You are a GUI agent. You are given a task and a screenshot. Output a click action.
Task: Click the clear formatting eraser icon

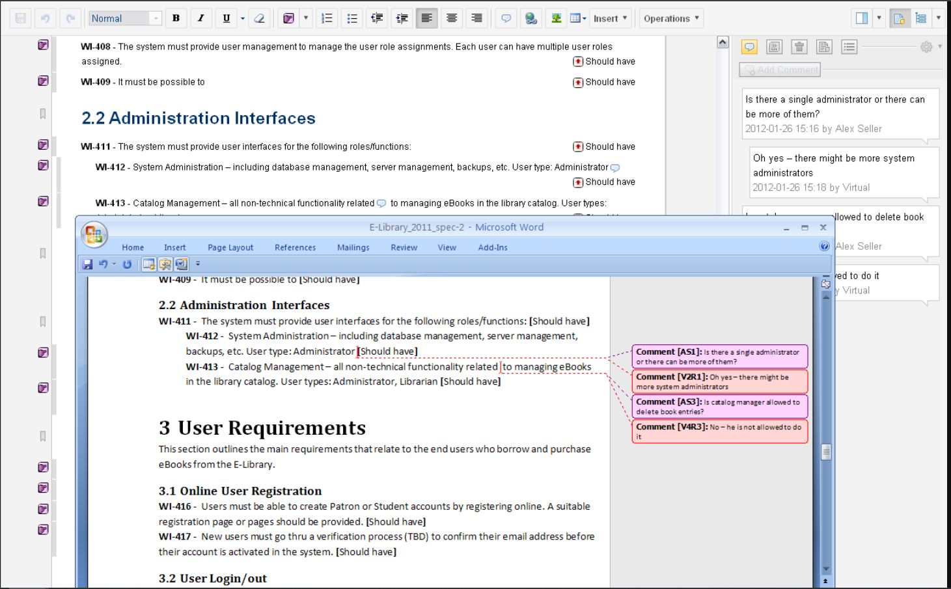click(x=259, y=18)
